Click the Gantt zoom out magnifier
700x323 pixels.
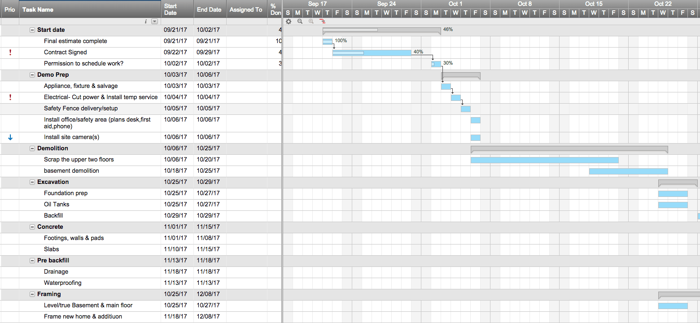[300, 21]
